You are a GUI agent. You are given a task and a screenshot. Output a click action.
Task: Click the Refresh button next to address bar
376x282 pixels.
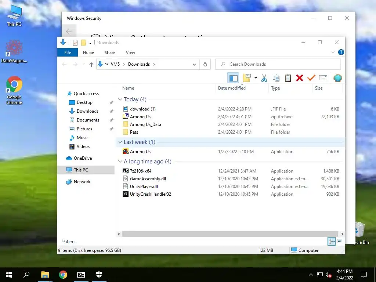pos(205,64)
